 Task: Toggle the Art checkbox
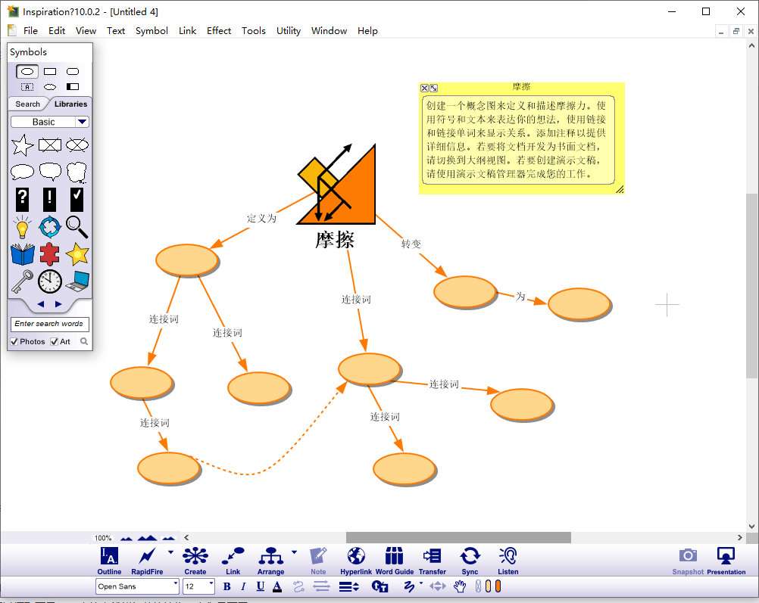click(55, 342)
